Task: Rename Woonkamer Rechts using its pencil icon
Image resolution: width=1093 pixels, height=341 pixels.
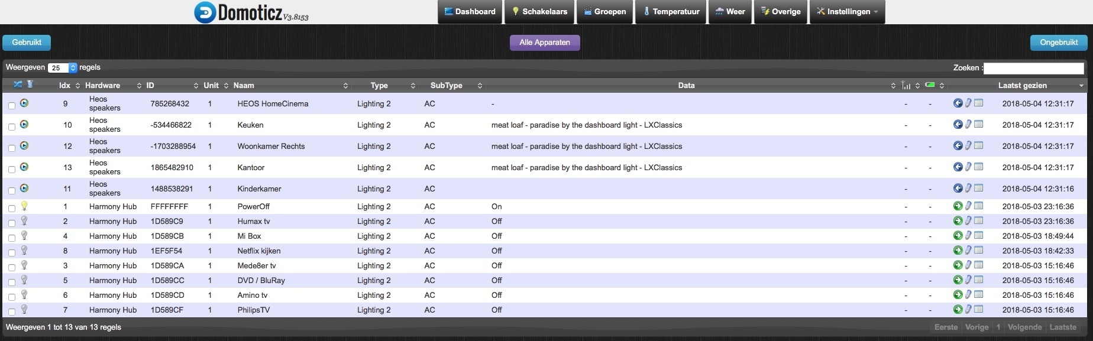Action: pos(968,145)
